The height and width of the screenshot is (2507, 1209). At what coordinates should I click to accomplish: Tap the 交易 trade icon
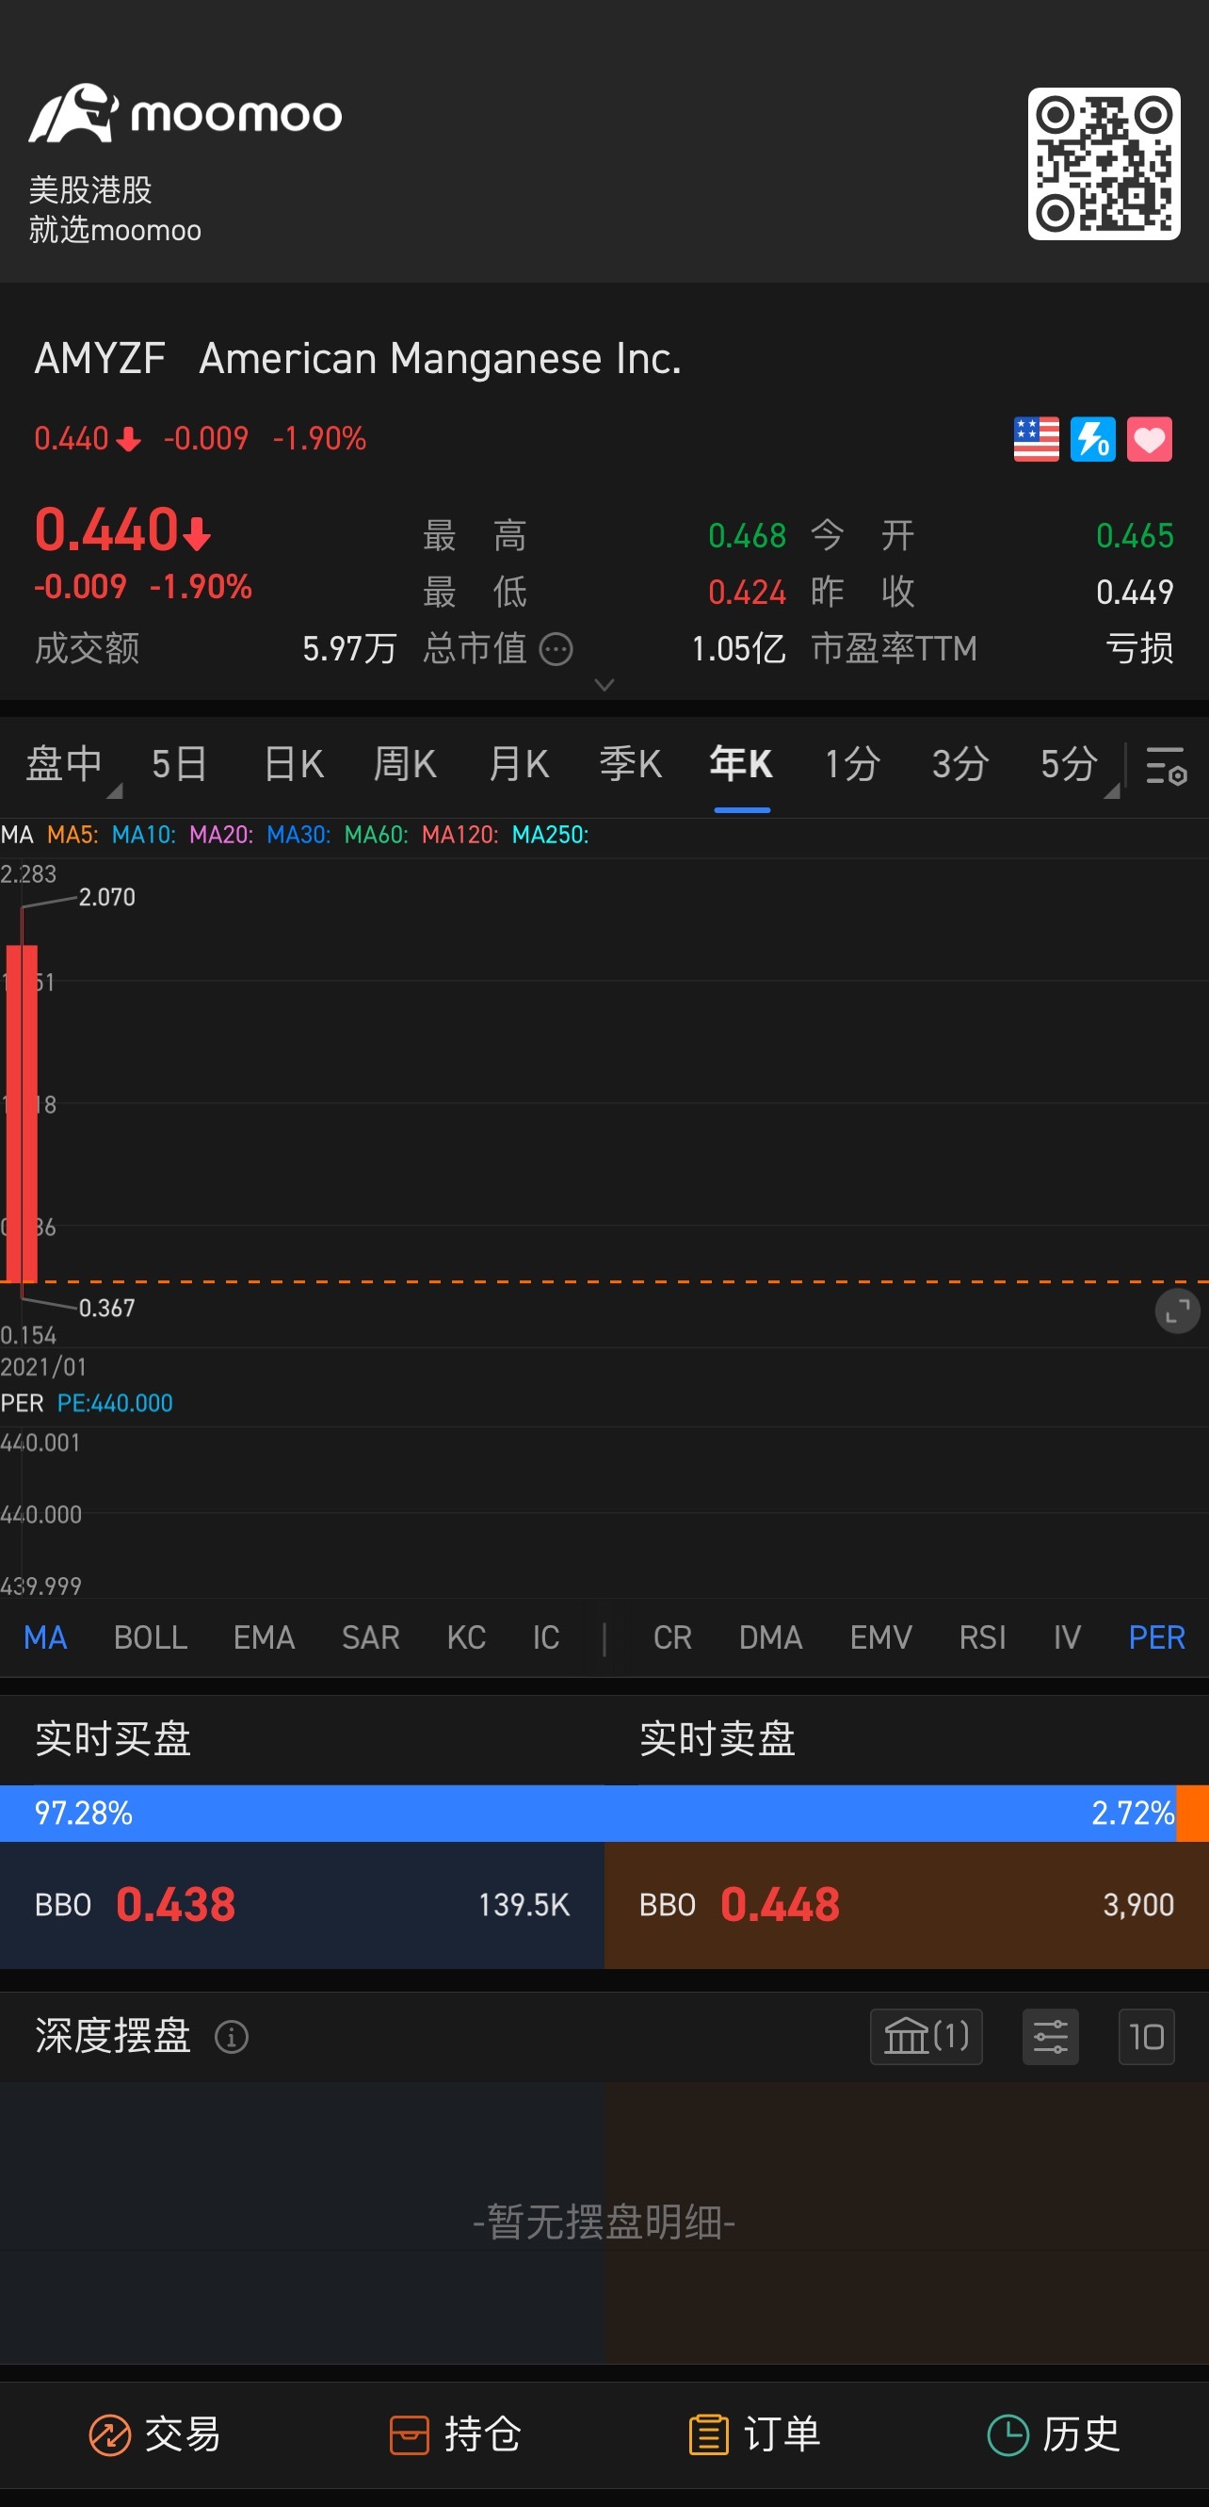point(110,2436)
